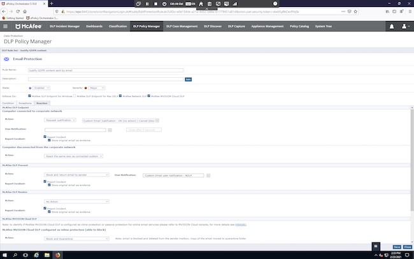The height and width of the screenshot is (259, 414).
Task: Open the Classification menu item
Action: (118, 26)
